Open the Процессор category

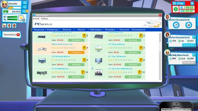pyautogui.click(x=39, y=30)
